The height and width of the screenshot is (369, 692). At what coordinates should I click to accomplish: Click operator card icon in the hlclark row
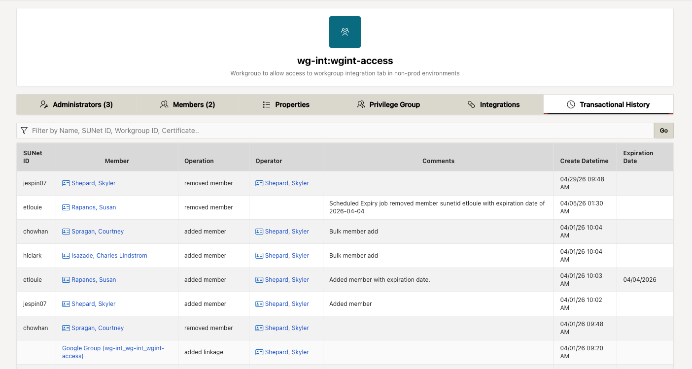(259, 256)
